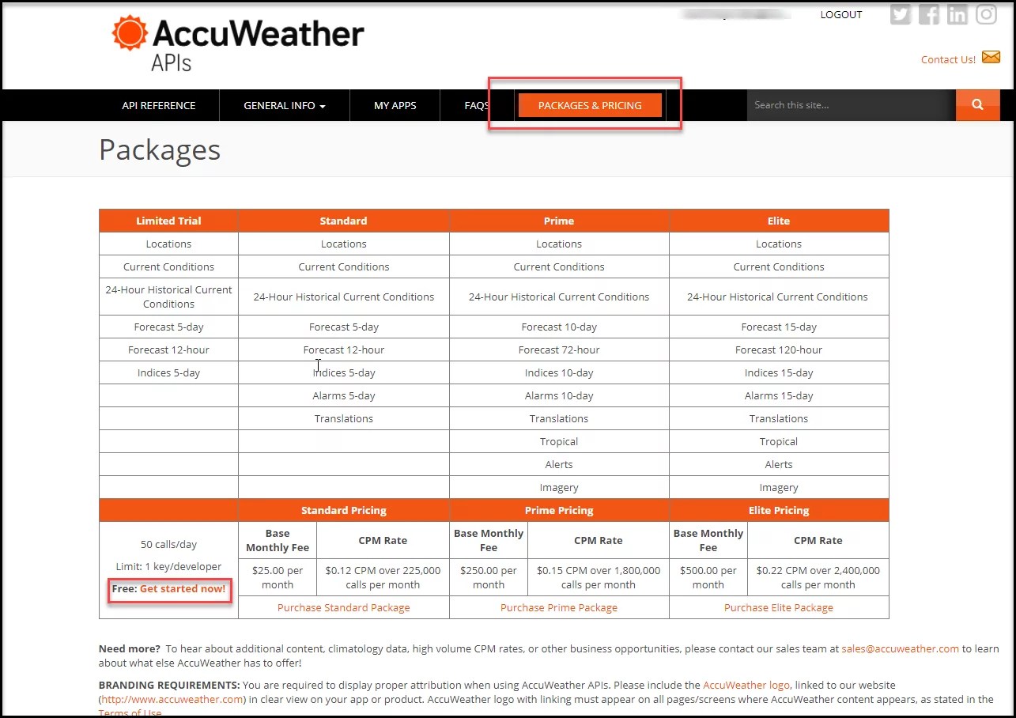Screen dimensions: 1016x718
Task: Go to My Apps
Action: (395, 105)
